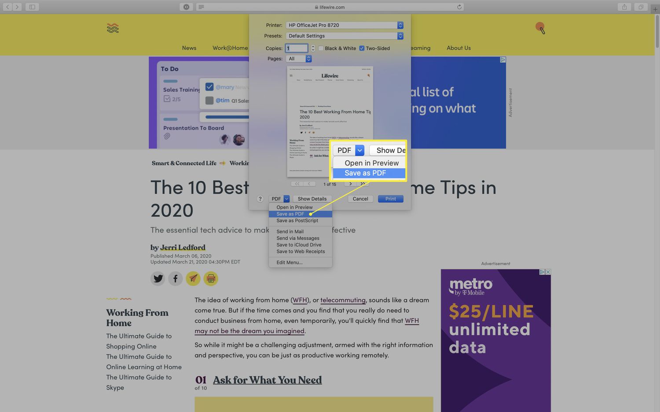Viewport: 660px width, 412px height.
Task: Cancel the print dialog
Action: [x=360, y=199]
